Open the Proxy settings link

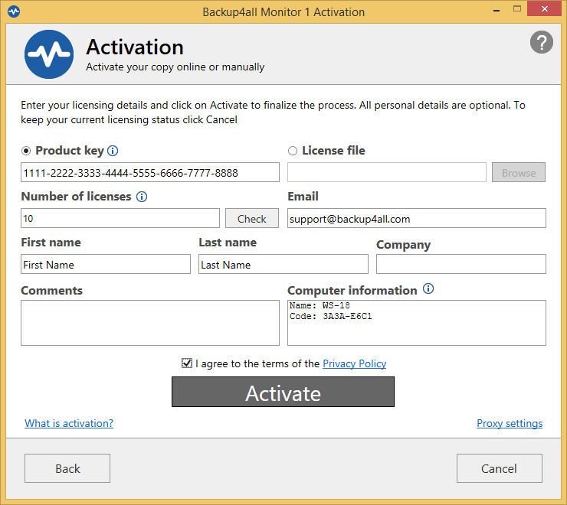coord(510,423)
